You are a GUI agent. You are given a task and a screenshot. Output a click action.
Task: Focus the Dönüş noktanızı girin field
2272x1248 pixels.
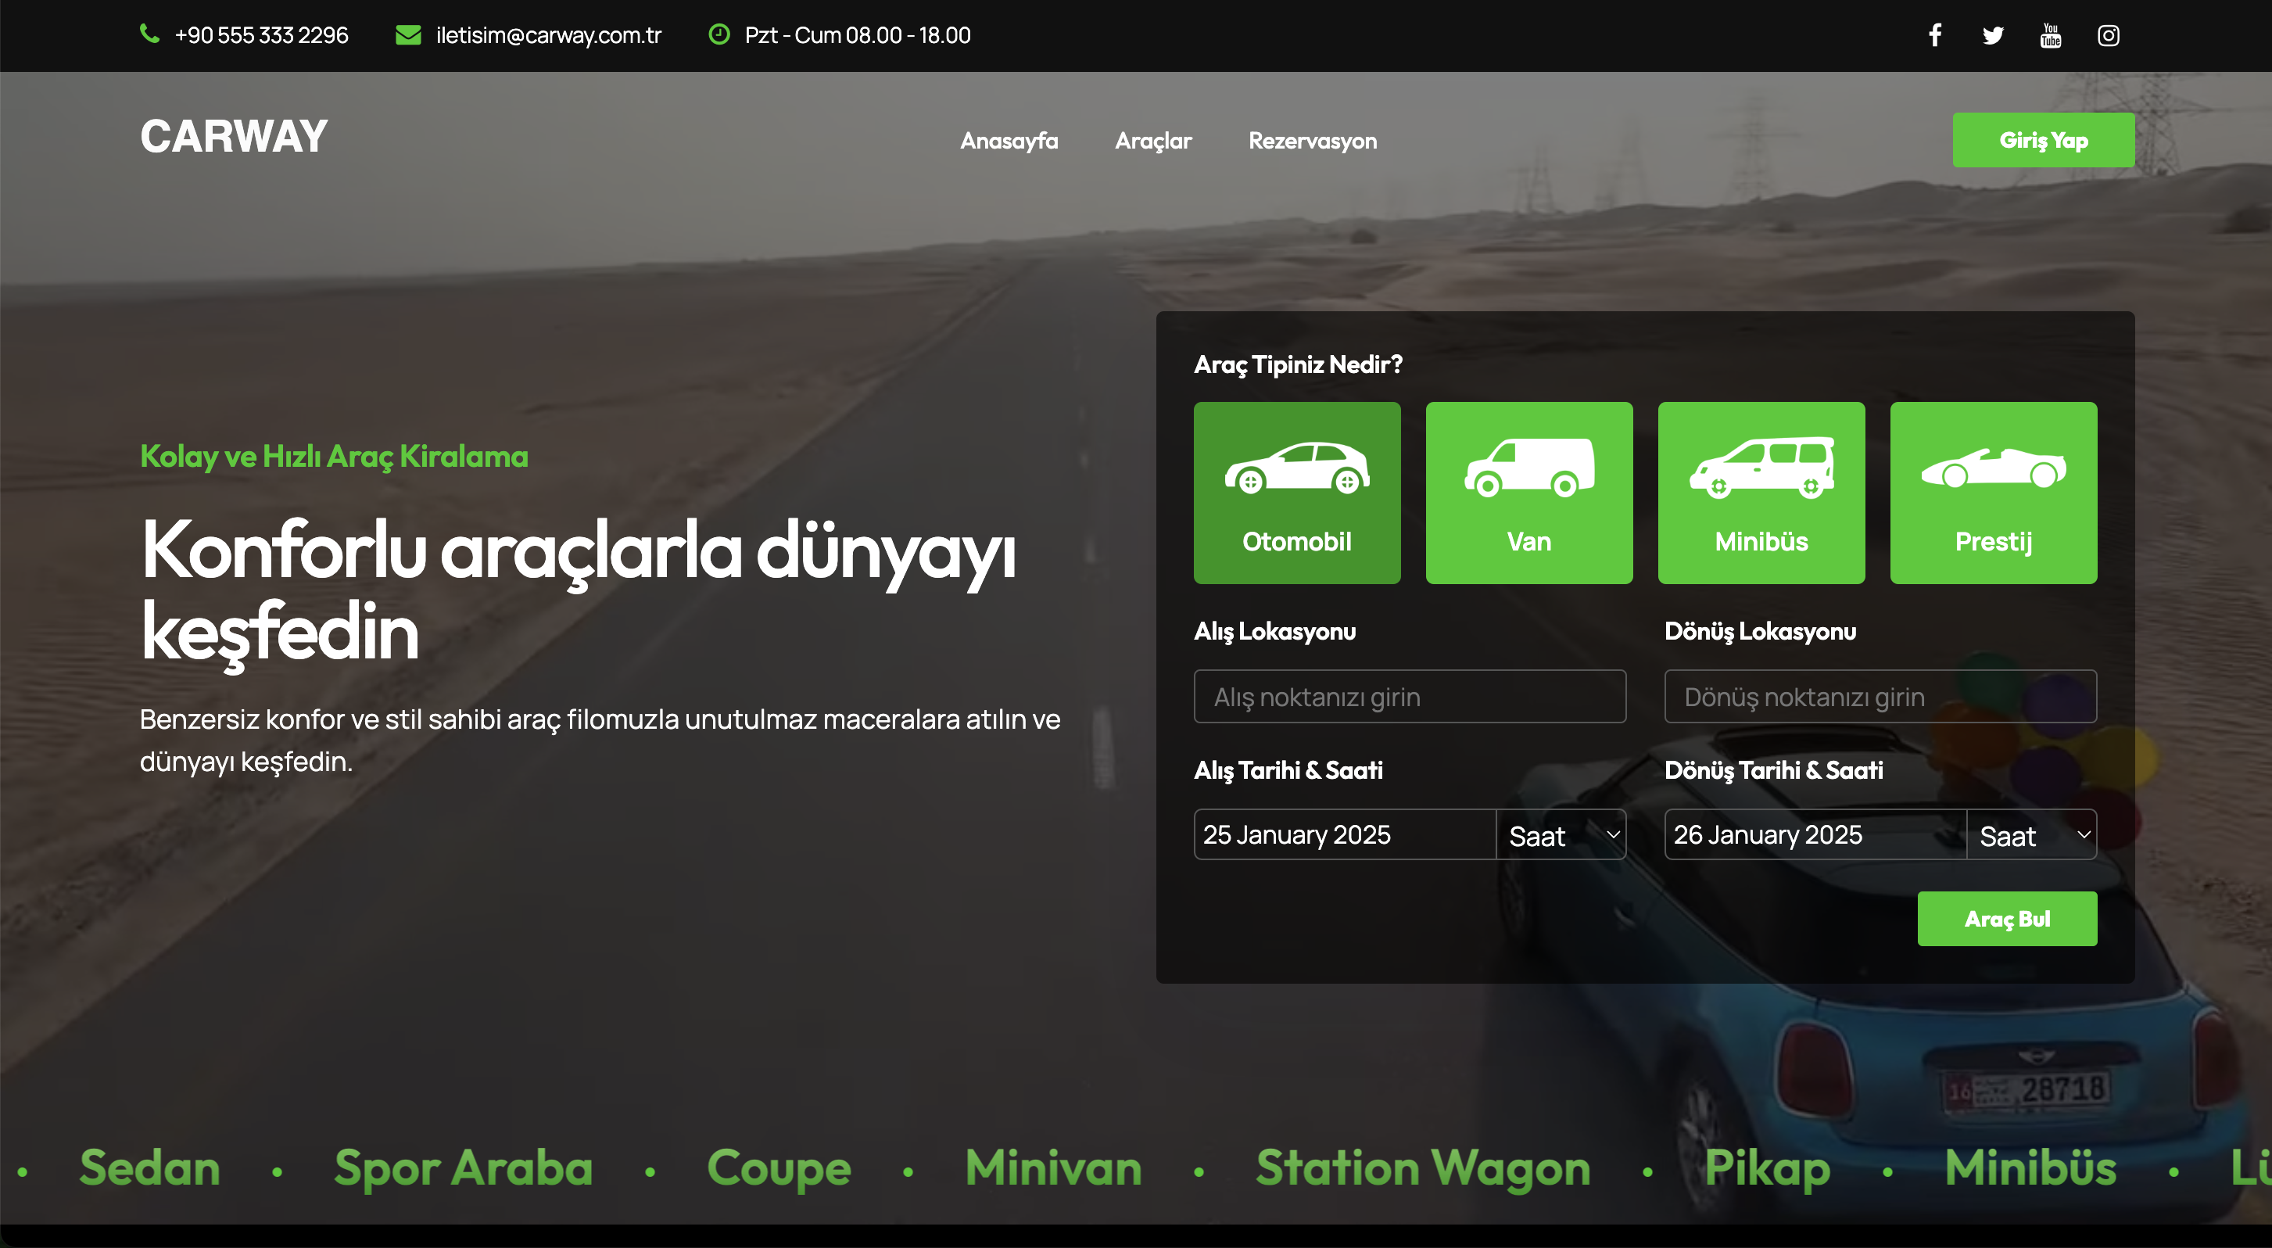[1880, 697]
